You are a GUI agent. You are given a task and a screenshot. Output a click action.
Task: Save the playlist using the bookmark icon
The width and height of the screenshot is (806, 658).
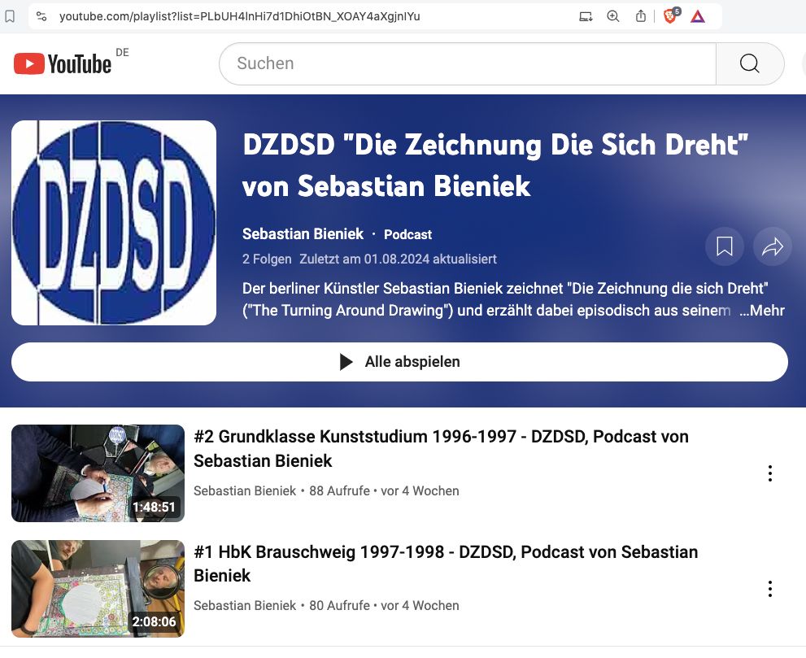(x=724, y=246)
